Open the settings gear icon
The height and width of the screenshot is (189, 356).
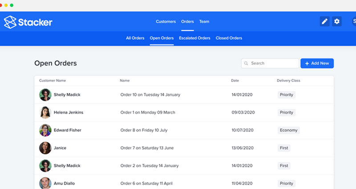pyautogui.click(x=337, y=21)
